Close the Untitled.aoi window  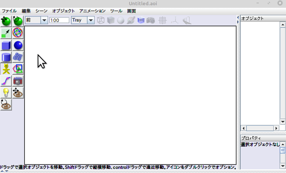point(280,3)
